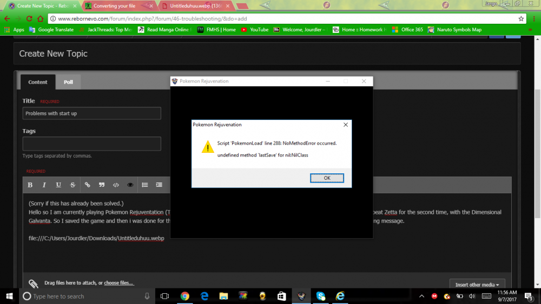Open Naruto Symbols Map bookmark
Viewport: 541px width, 304px height.
(x=455, y=30)
